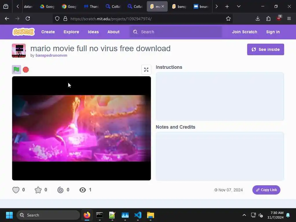Close the active 'ma' tab
This screenshot has width=296, height=222.
[163, 6]
